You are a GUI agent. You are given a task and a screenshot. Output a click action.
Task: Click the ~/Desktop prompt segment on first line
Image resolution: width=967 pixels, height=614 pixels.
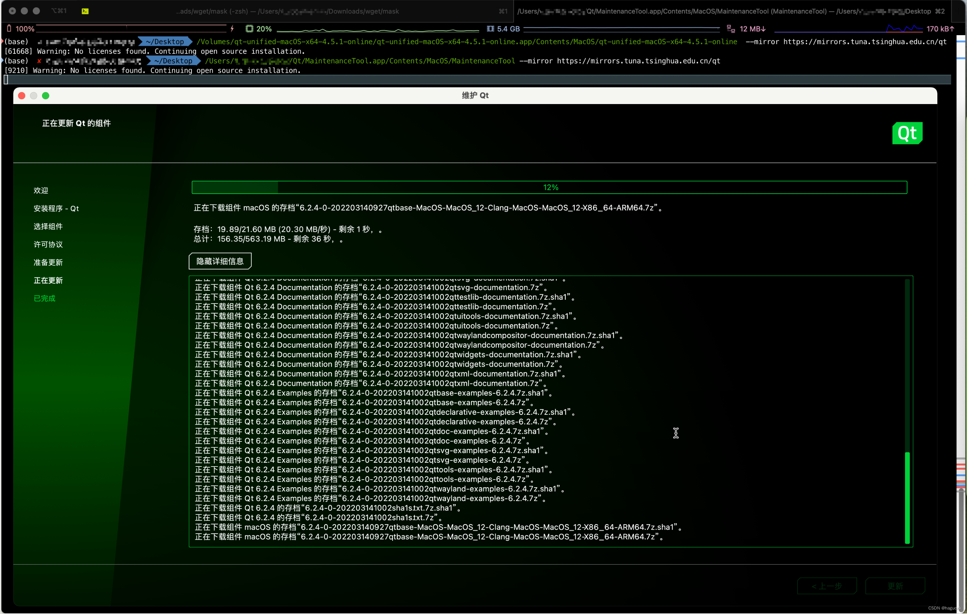tap(165, 41)
